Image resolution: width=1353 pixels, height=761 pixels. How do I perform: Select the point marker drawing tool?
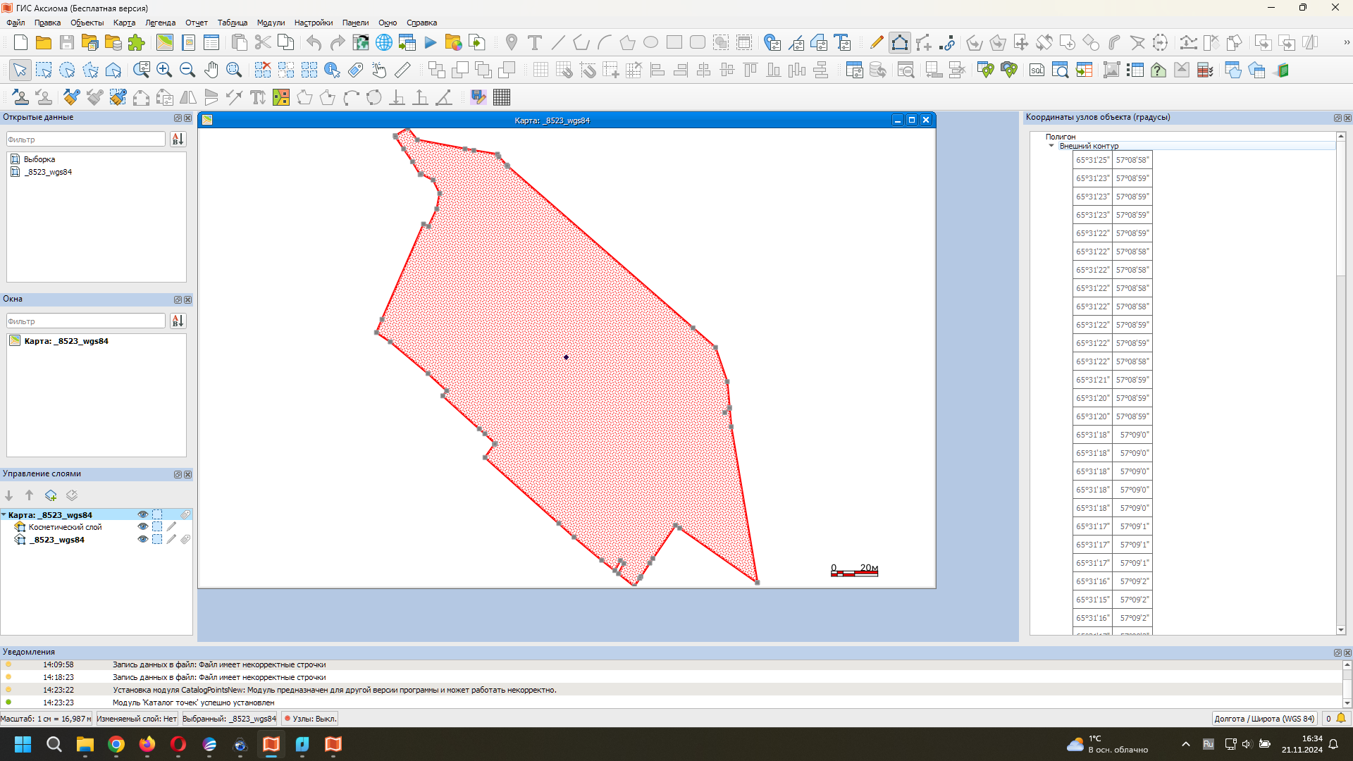[x=512, y=42]
